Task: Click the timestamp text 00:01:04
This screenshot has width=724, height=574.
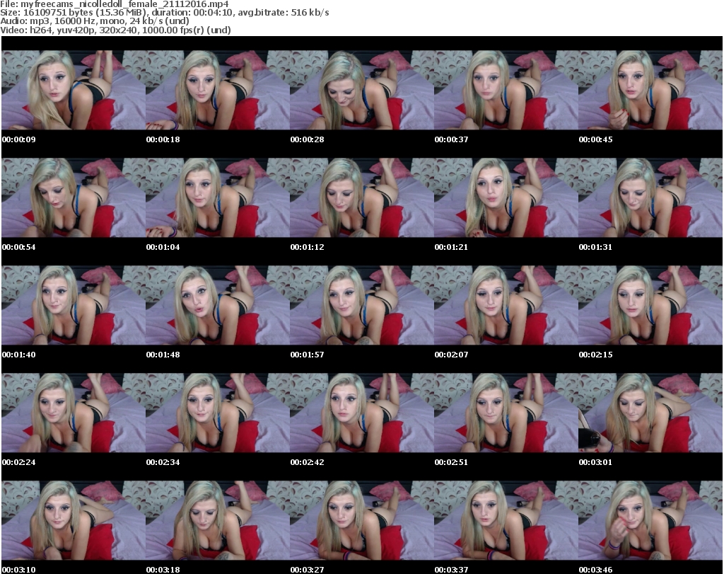Action: click(x=163, y=247)
